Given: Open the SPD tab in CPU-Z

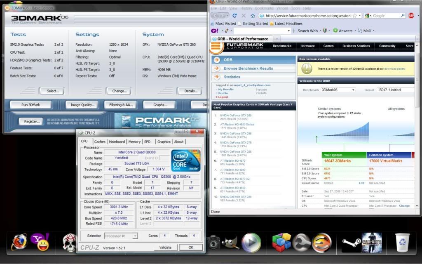Looking at the screenshot, I should 147,141.
